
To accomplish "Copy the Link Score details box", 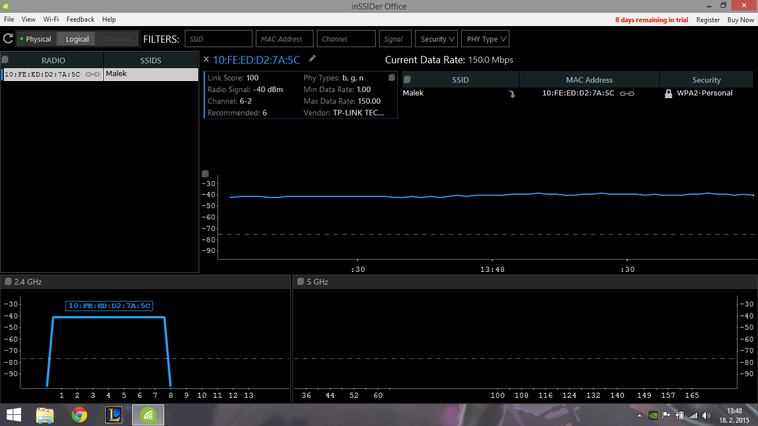I will [392, 78].
